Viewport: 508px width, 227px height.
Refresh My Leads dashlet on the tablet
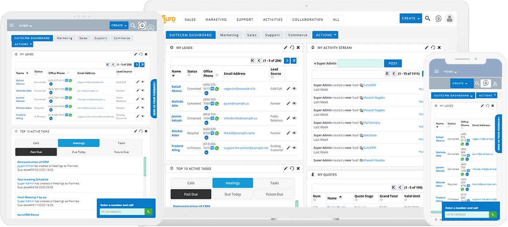click(140, 54)
